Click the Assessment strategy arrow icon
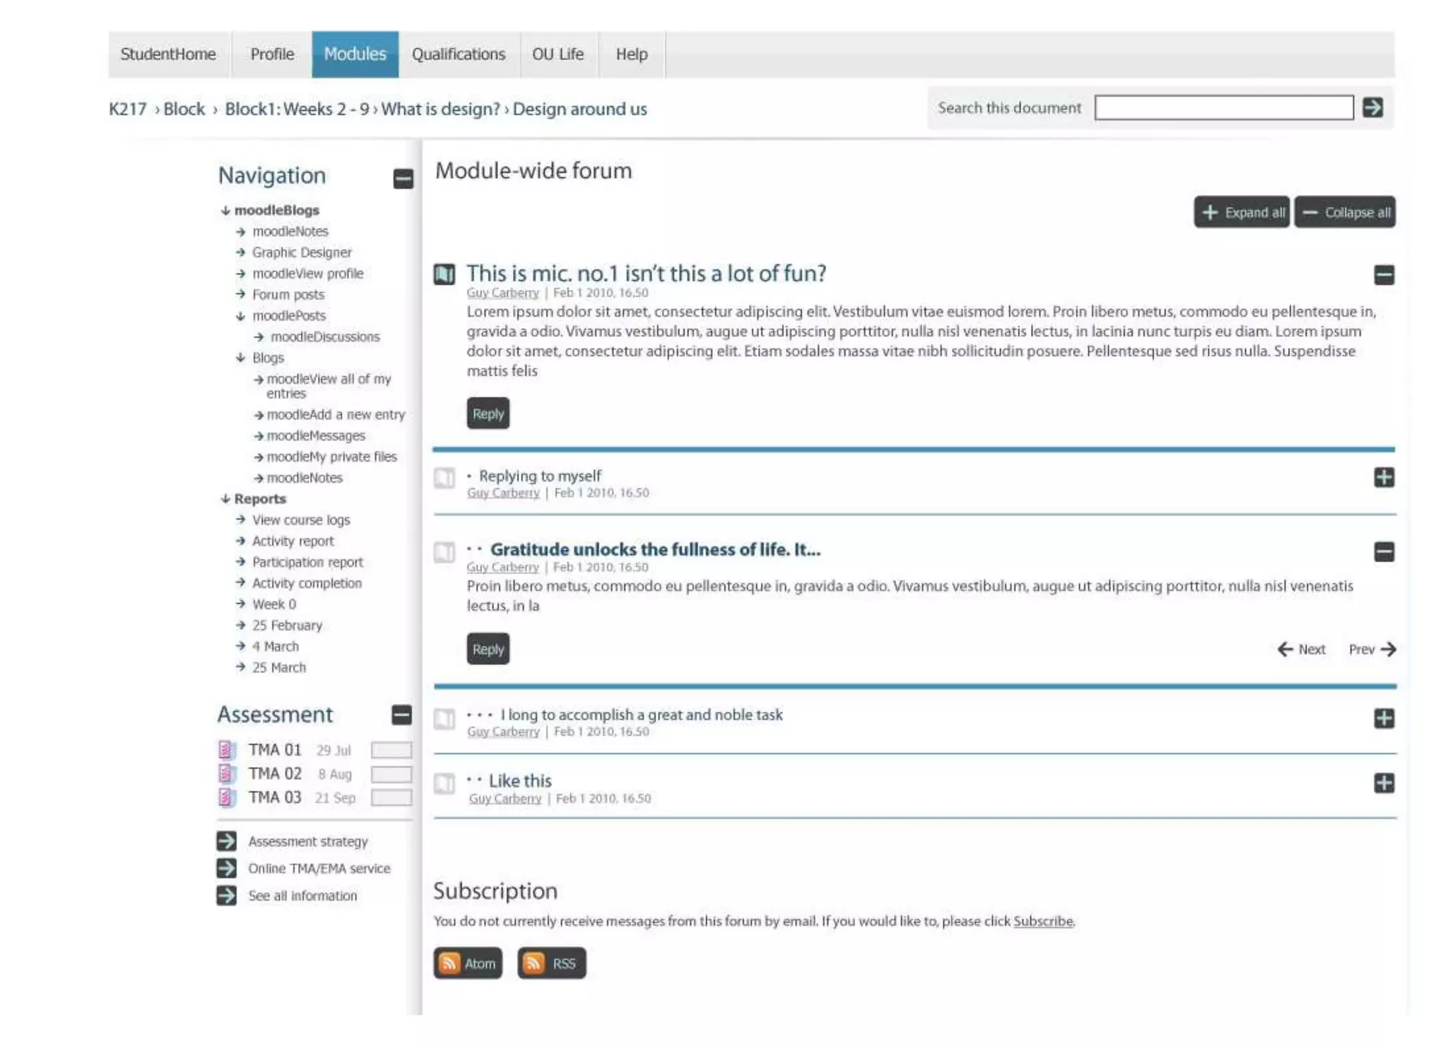1447x1046 pixels. coord(227,841)
